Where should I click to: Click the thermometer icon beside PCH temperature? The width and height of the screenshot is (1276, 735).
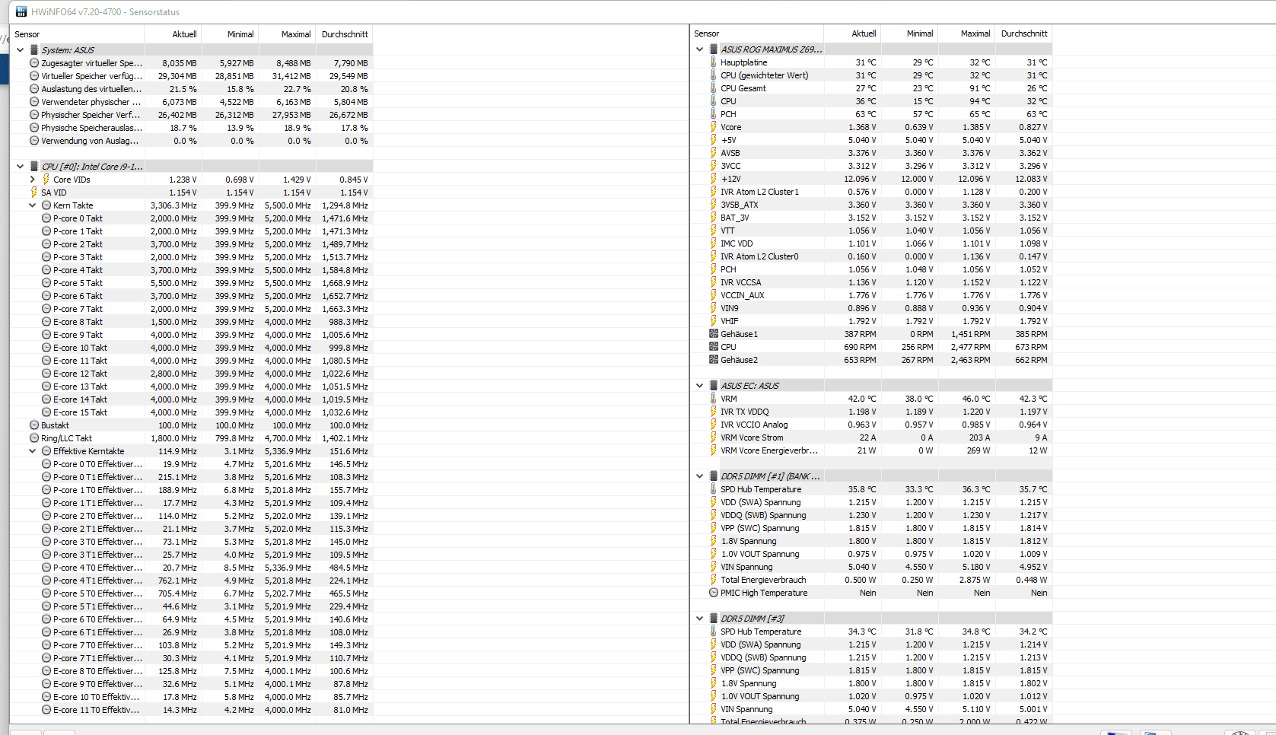pos(713,114)
